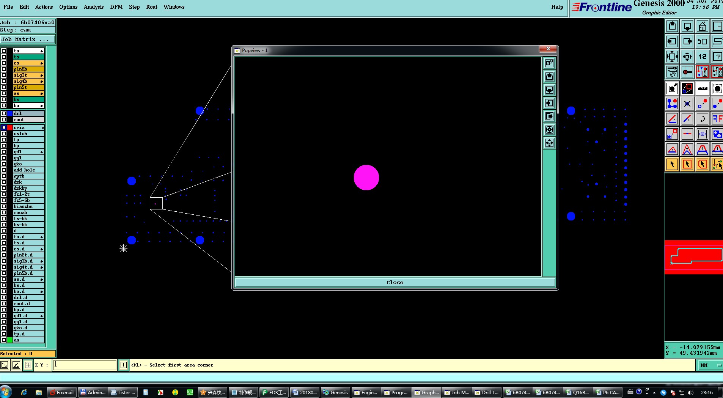
Task: Open the File menu
Action: (x=8, y=7)
